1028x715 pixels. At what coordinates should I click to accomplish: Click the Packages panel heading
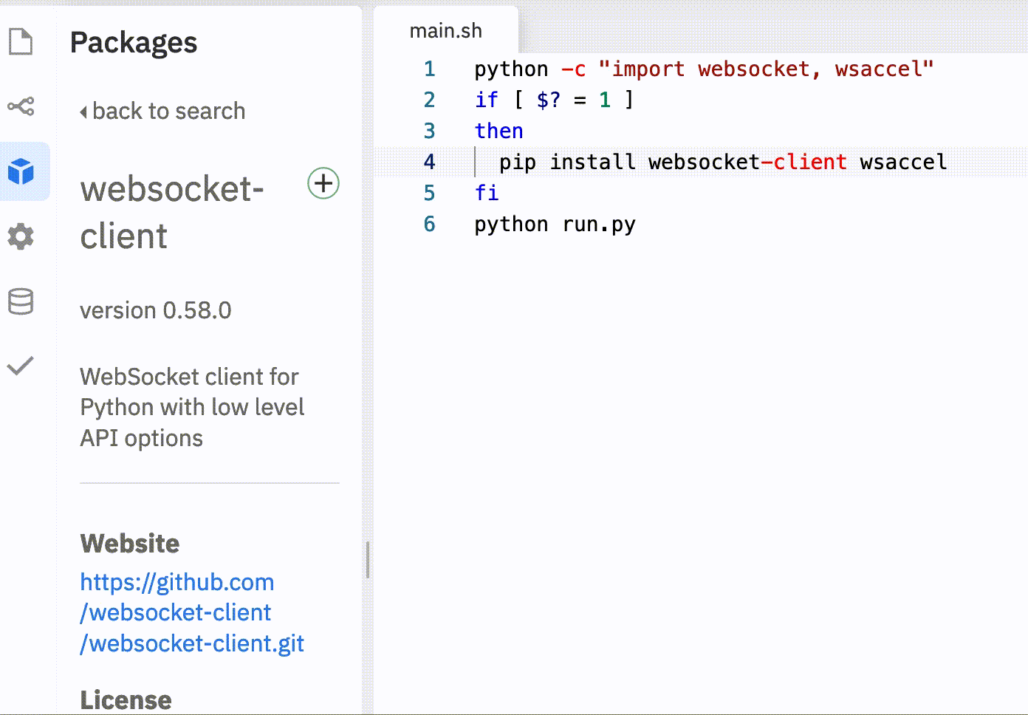[134, 42]
